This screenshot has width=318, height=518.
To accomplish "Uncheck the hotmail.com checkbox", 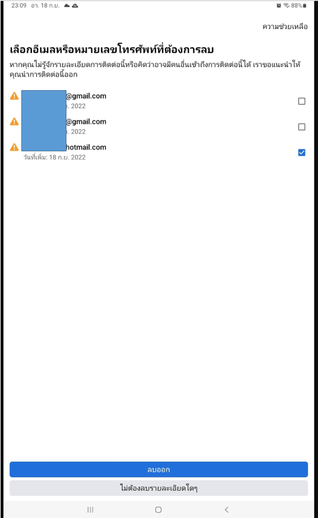I will 301,152.
